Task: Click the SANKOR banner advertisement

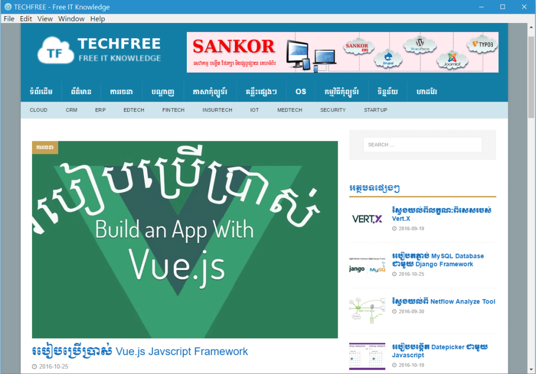Action: pos(342,52)
